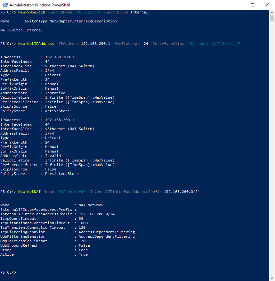
Task: Click the first AddressFamily IPv4 value
Action: point(49,70)
